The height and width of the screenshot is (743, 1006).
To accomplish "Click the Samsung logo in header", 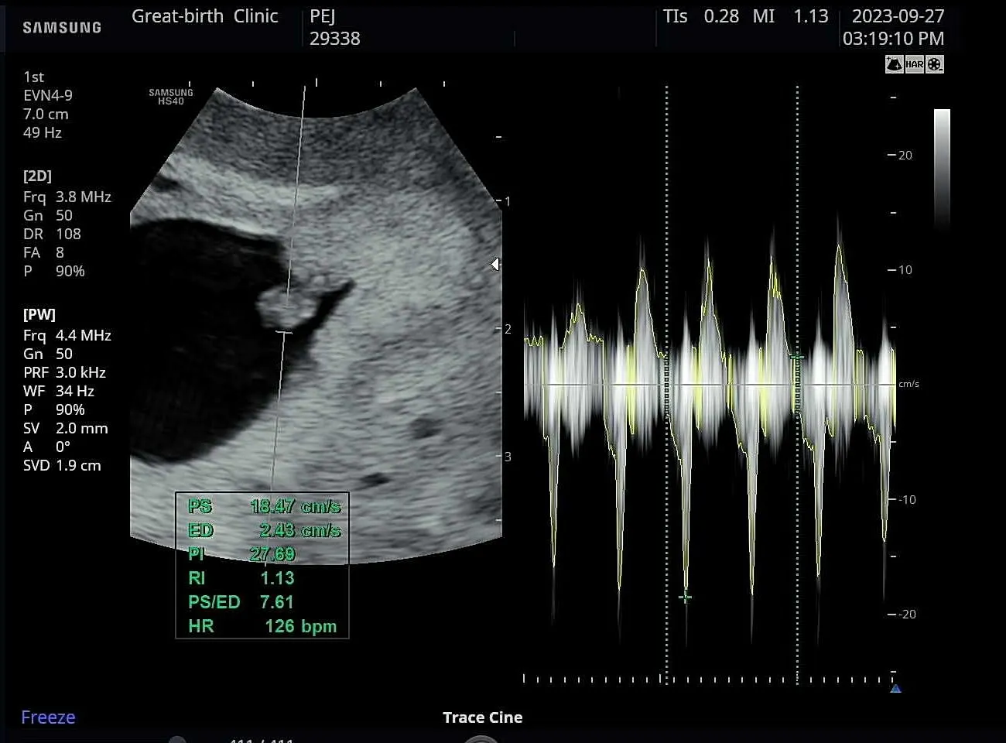I will pyautogui.click(x=62, y=27).
